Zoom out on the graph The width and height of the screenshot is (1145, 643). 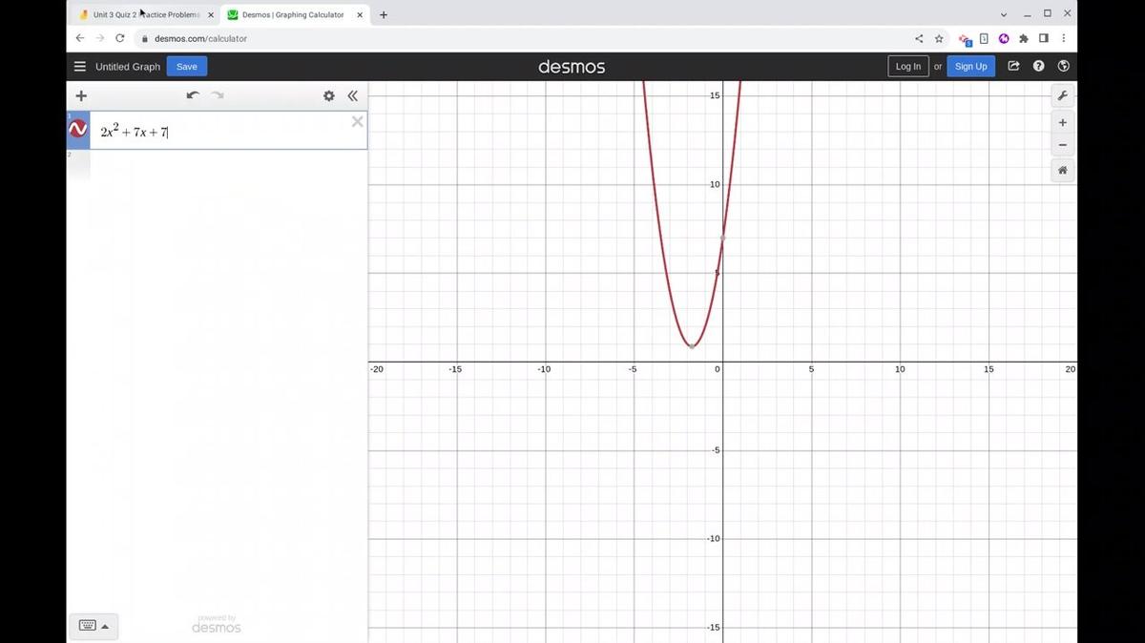1062,146
